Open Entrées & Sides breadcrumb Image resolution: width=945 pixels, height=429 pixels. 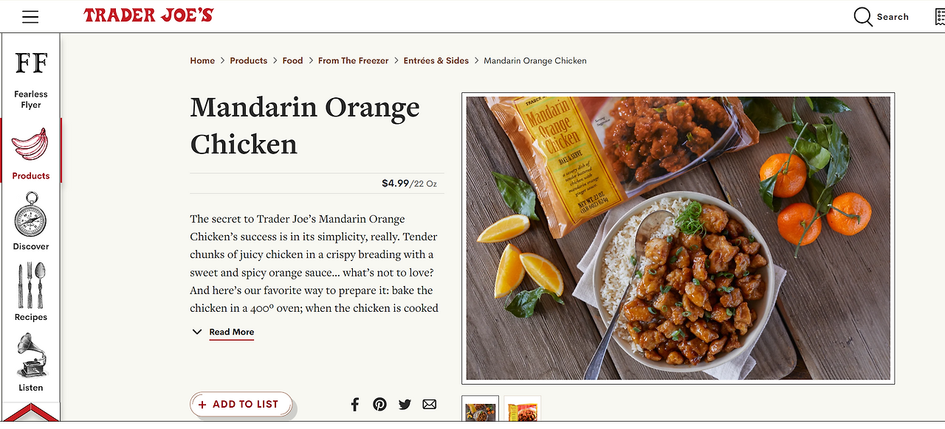436,60
